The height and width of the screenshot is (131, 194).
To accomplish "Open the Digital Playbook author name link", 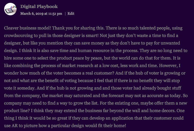I will [39, 6].
